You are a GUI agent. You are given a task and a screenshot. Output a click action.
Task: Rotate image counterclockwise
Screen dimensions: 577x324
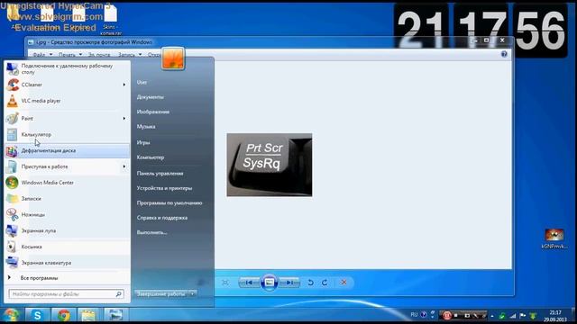coord(310,283)
